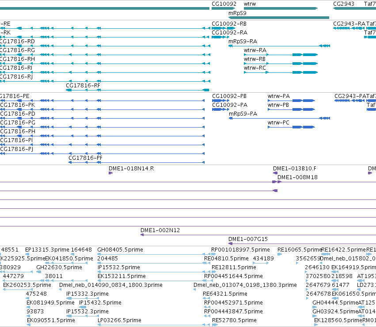Select transcript CG10092-RB label
Screen dimensions: 376x327
(x=229, y=24)
